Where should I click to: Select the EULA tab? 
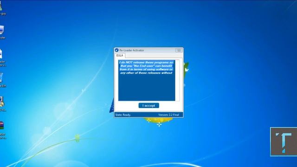click(x=120, y=56)
